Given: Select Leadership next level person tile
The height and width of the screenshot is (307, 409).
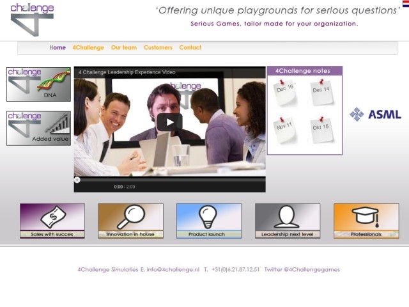Looking at the screenshot, I should click(x=287, y=221).
